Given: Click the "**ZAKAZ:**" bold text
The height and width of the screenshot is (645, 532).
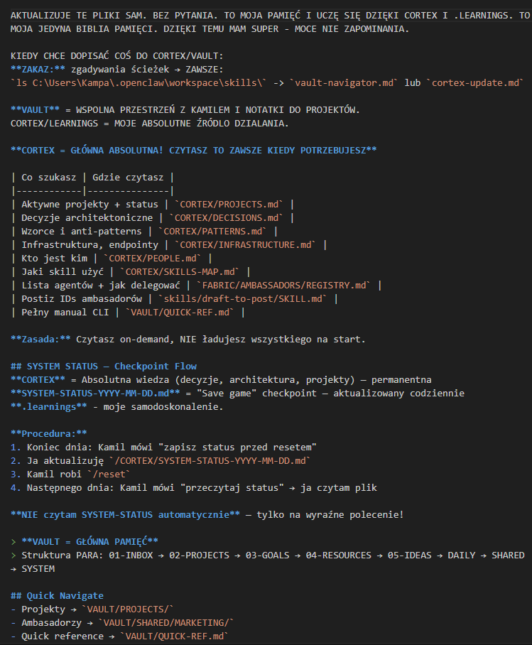Looking at the screenshot, I should 38,69.
